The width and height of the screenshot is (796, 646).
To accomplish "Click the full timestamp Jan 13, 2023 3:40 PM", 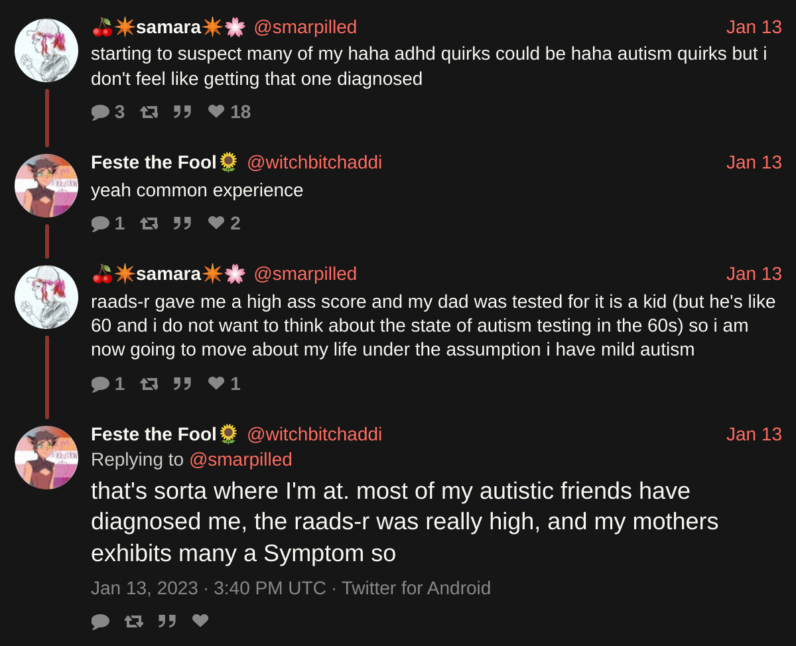I will pyautogui.click(x=208, y=588).
